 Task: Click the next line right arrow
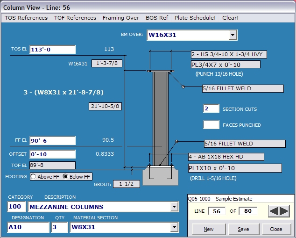(284, 211)
